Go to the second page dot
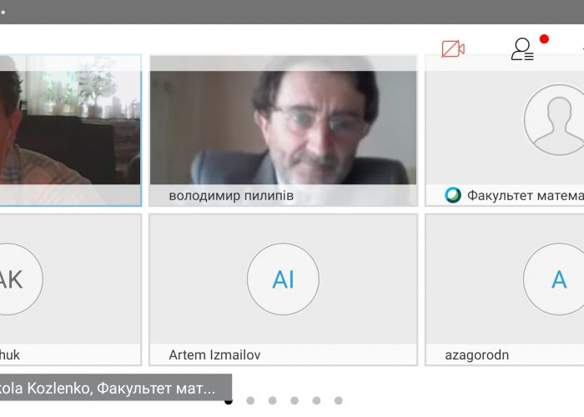The height and width of the screenshot is (417, 584). pyautogui.click(x=250, y=400)
